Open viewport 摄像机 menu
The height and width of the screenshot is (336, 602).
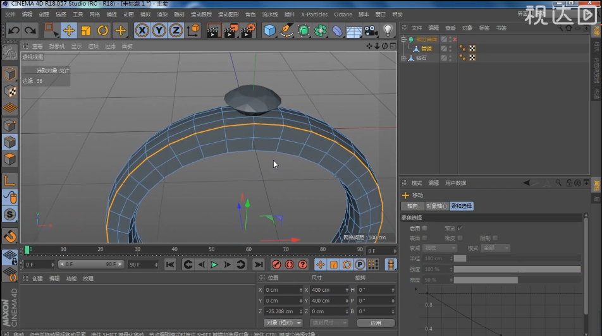tap(57, 46)
